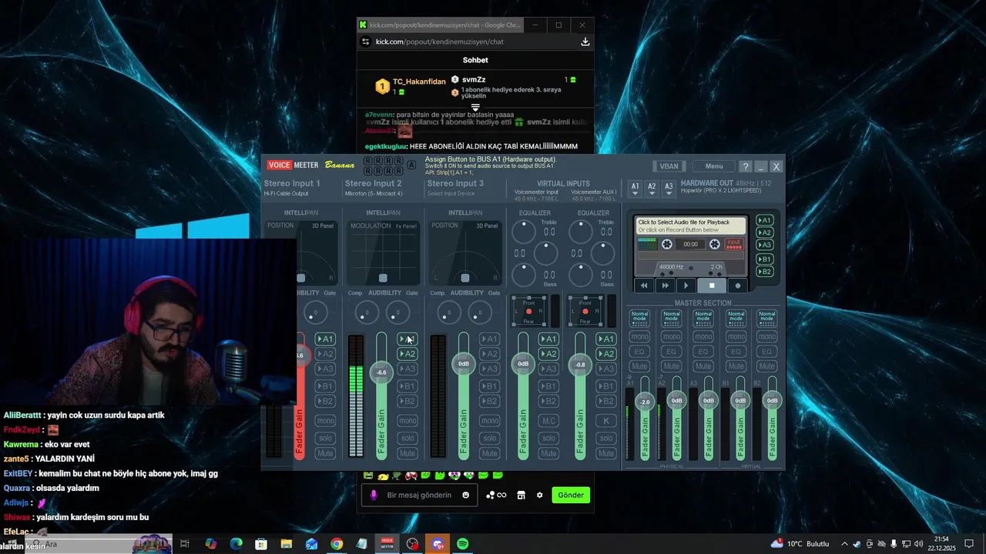Enable B1 on Stereo Input 2 strip

[407, 386]
